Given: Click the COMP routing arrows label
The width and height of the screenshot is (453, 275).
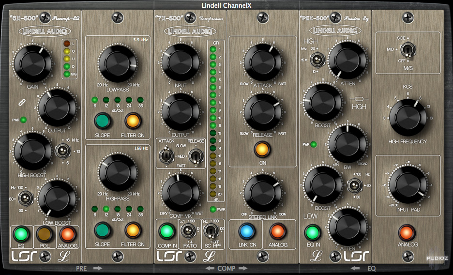Looking at the screenshot, I should [226, 268].
